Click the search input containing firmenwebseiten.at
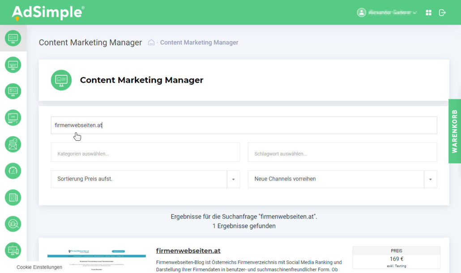This screenshot has width=461, height=273. [244, 125]
